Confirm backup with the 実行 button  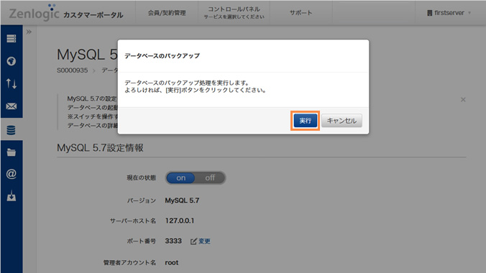[306, 121]
